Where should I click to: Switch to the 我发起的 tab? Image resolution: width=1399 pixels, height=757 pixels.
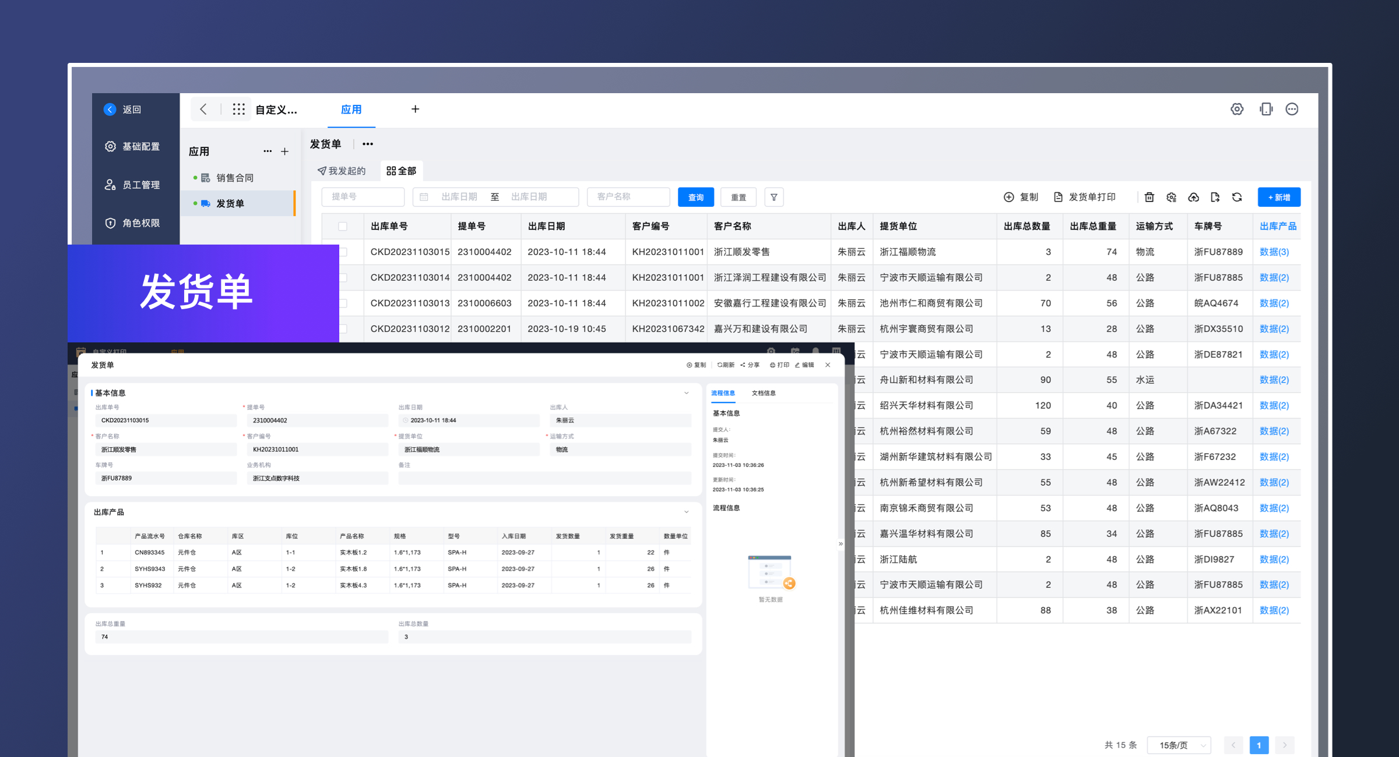(x=342, y=171)
